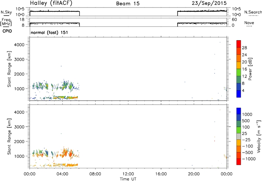Select the 2000 tick in velocity panel

pyautogui.click(x=19, y=141)
